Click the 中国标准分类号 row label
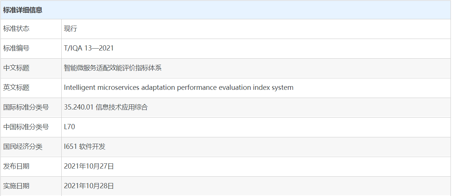The height and width of the screenshot is (196, 452). coord(26,127)
